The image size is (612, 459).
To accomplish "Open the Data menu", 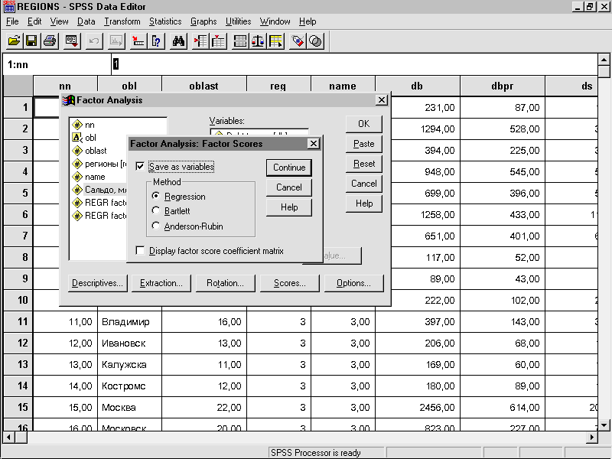I will [86, 21].
